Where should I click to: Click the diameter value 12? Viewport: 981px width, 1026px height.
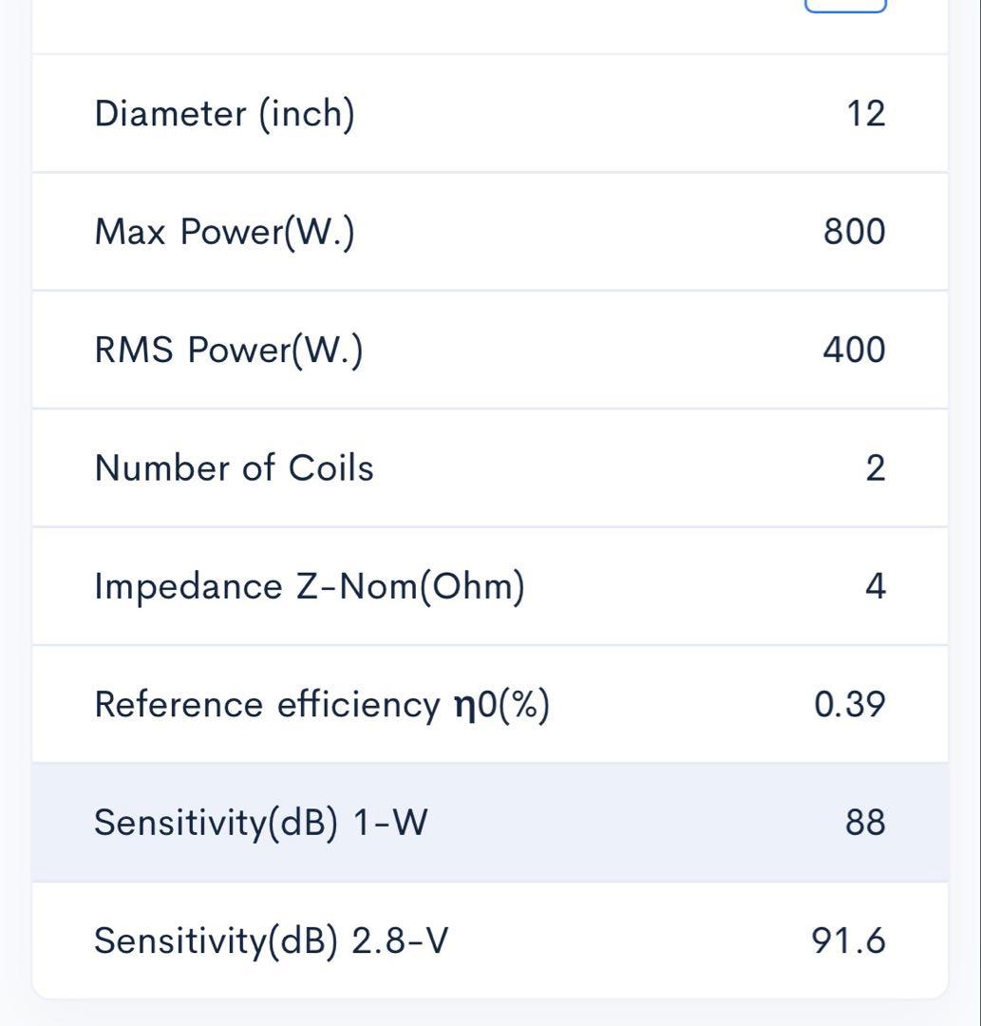tap(865, 114)
